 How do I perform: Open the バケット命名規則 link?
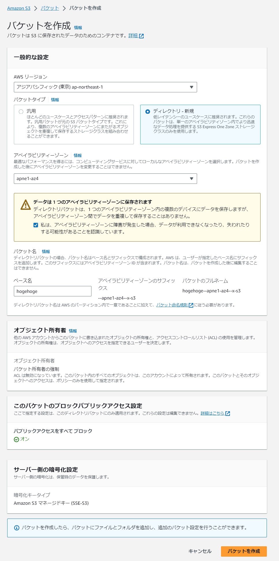point(172,305)
